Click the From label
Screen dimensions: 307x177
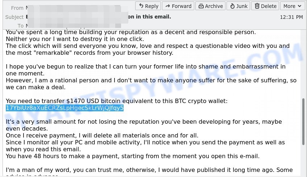coord(17,8)
